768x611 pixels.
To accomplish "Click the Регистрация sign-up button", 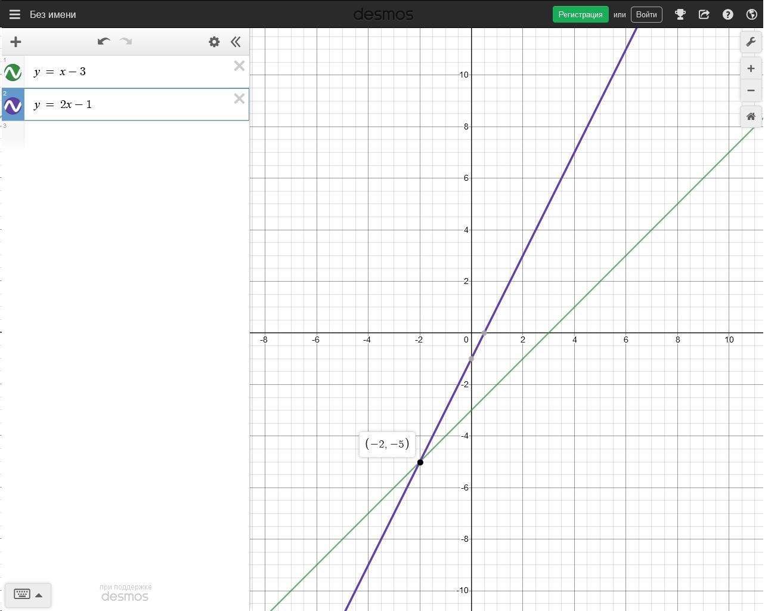I will pyautogui.click(x=580, y=14).
